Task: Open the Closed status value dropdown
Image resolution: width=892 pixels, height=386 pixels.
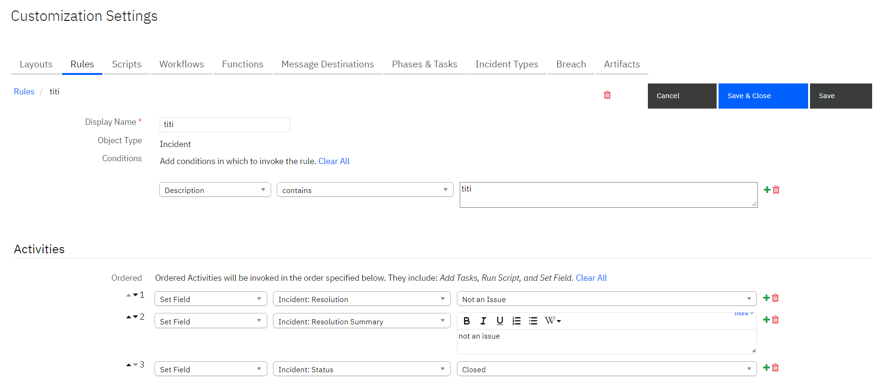Action: tap(607, 369)
